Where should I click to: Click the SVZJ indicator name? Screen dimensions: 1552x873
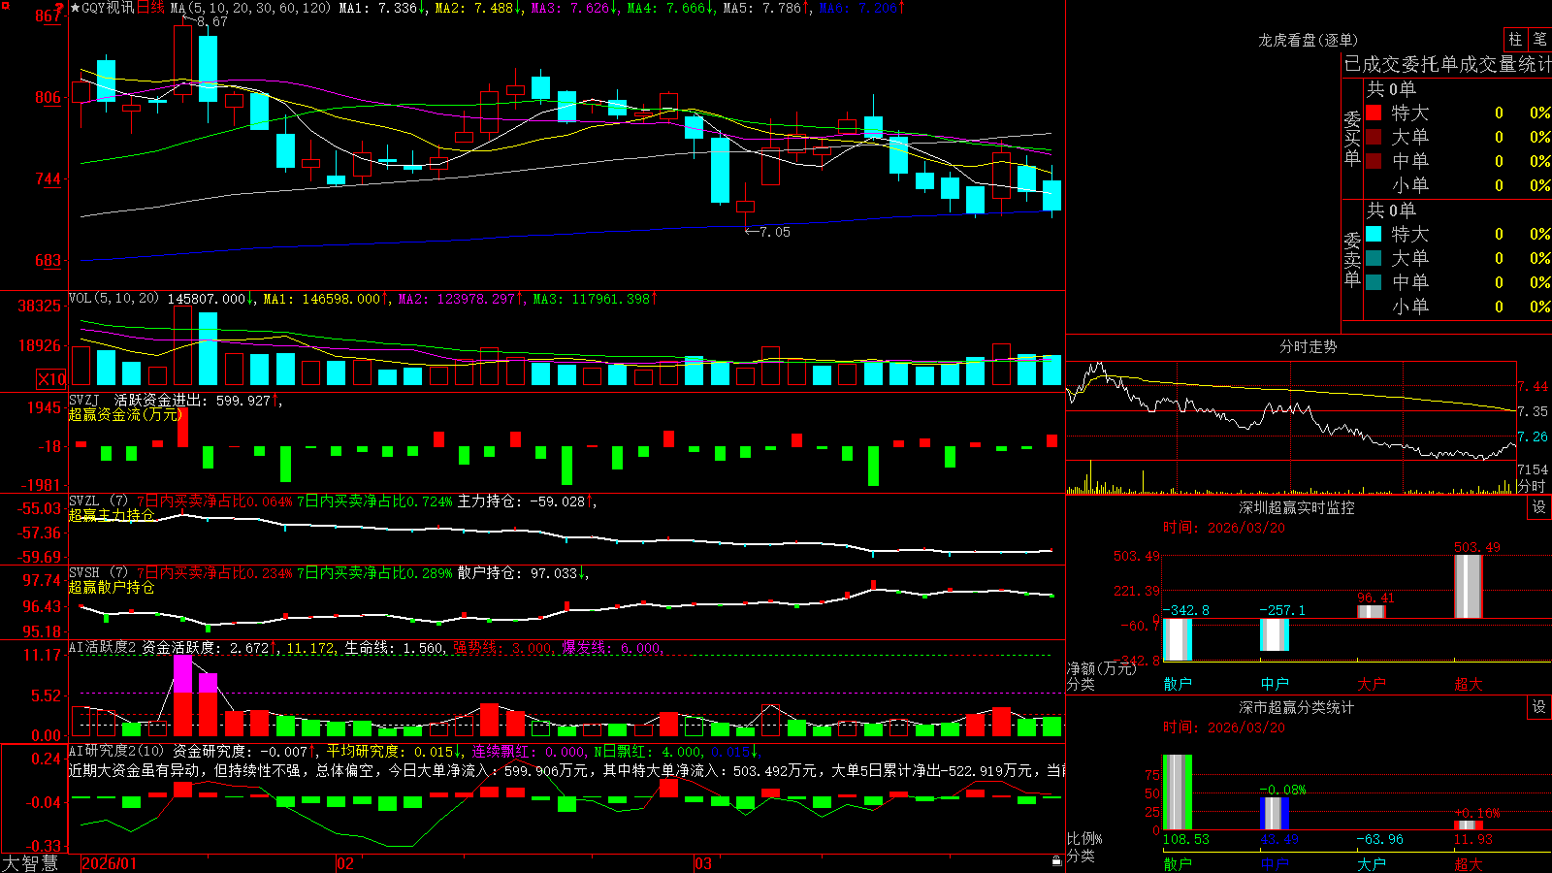[84, 400]
